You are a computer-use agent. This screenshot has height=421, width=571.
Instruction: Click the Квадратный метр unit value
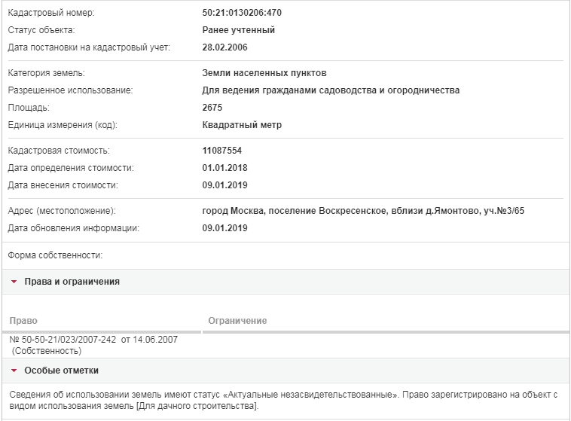(242, 125)
